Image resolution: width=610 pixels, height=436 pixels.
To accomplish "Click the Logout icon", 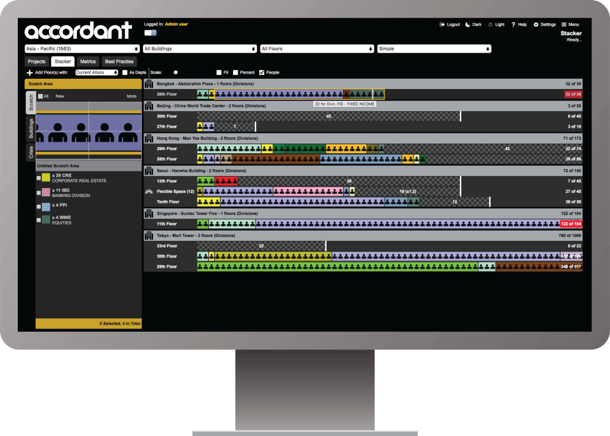I will click(442, 25).
